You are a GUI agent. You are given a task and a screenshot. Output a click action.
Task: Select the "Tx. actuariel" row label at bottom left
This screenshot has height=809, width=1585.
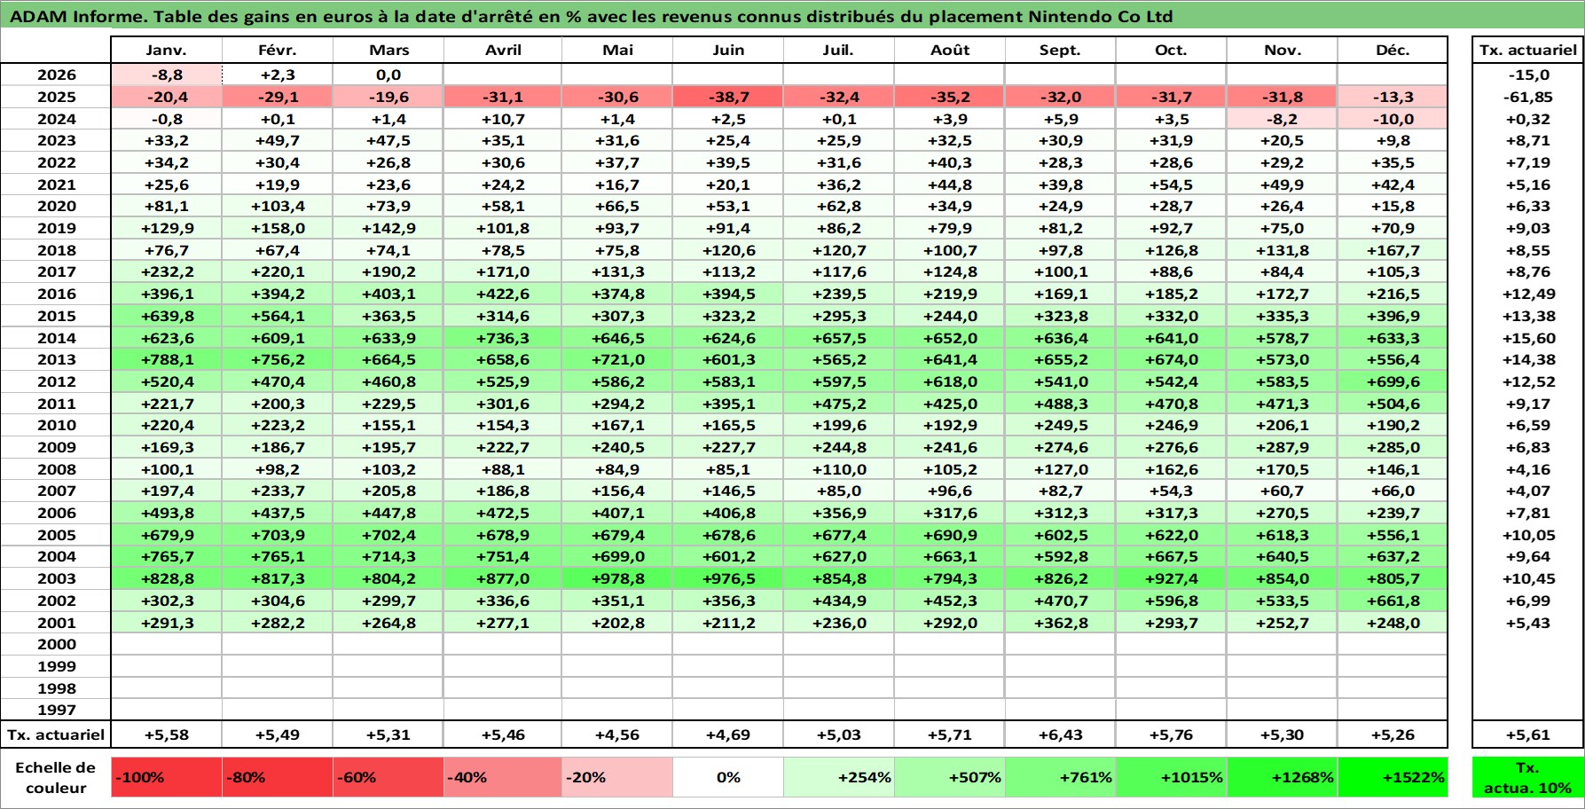[56, 734]
